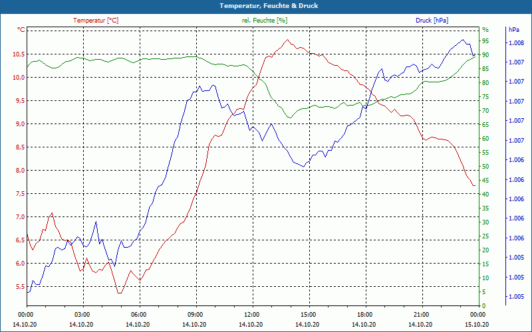The width and height of the screenshot is (532, 332).
Task: Click the '21:00' time axis label
Action: [422, 315]
